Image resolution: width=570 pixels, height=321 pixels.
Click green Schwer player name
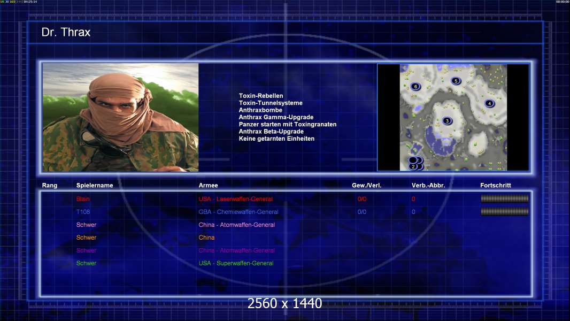[86, 263]
